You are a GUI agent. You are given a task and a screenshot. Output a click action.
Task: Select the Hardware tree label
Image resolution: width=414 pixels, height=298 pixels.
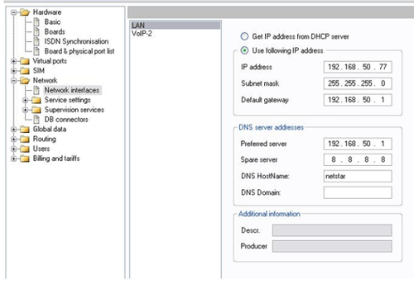[x=47, y=12]
